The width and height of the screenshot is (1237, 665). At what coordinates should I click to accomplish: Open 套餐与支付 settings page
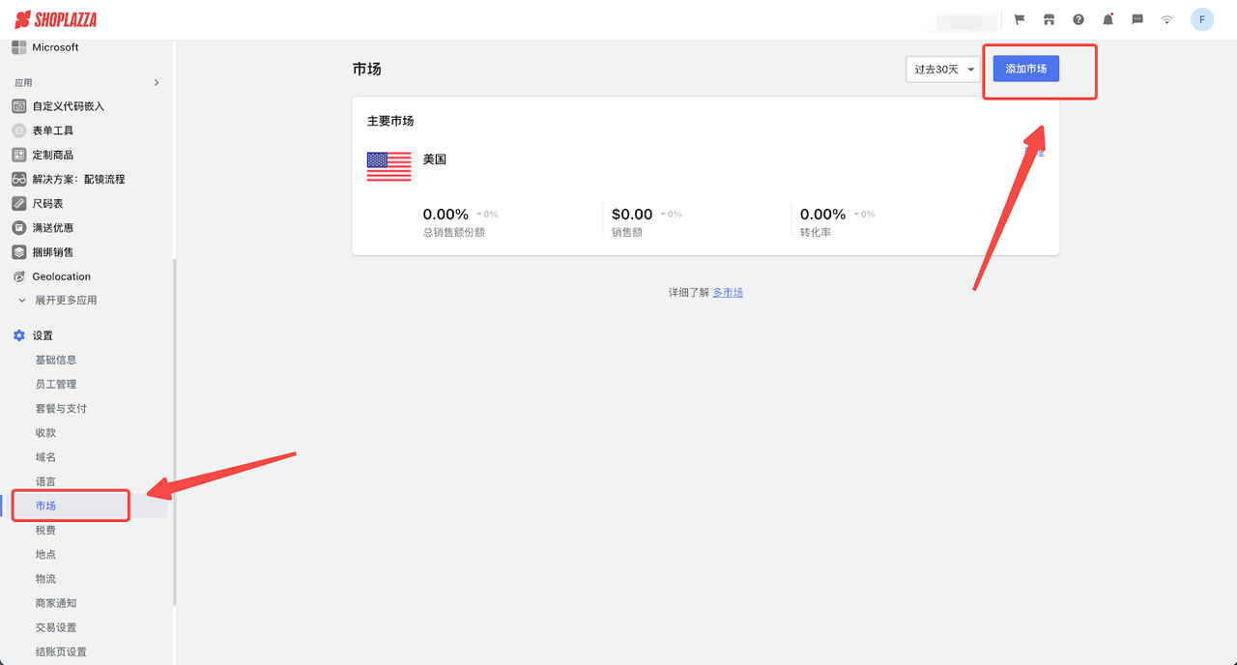click(x=61, y=409)
